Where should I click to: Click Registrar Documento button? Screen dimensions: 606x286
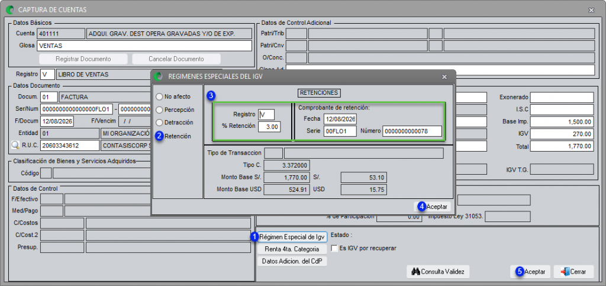coord(83,59)
